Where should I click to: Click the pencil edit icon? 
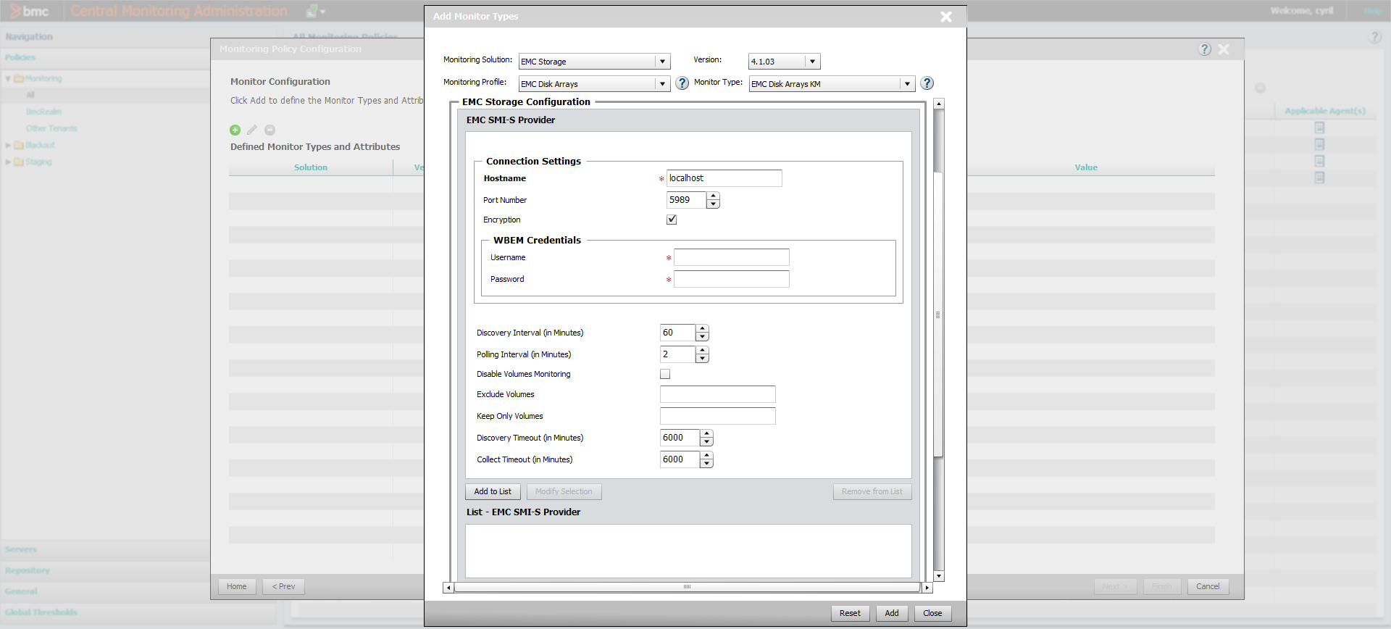click(252, 130)
